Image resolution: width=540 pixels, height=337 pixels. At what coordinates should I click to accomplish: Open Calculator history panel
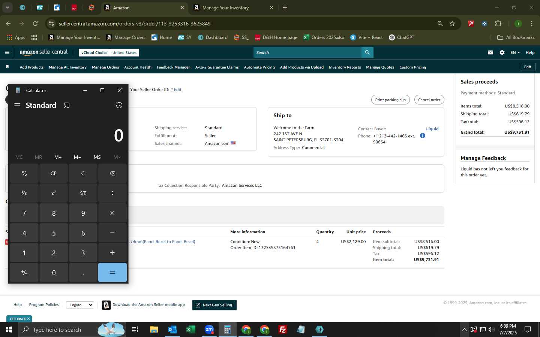click(x=119, y=106)
